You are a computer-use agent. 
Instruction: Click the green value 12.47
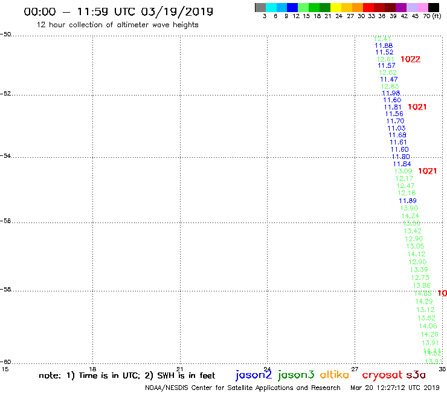click(405, 186)
